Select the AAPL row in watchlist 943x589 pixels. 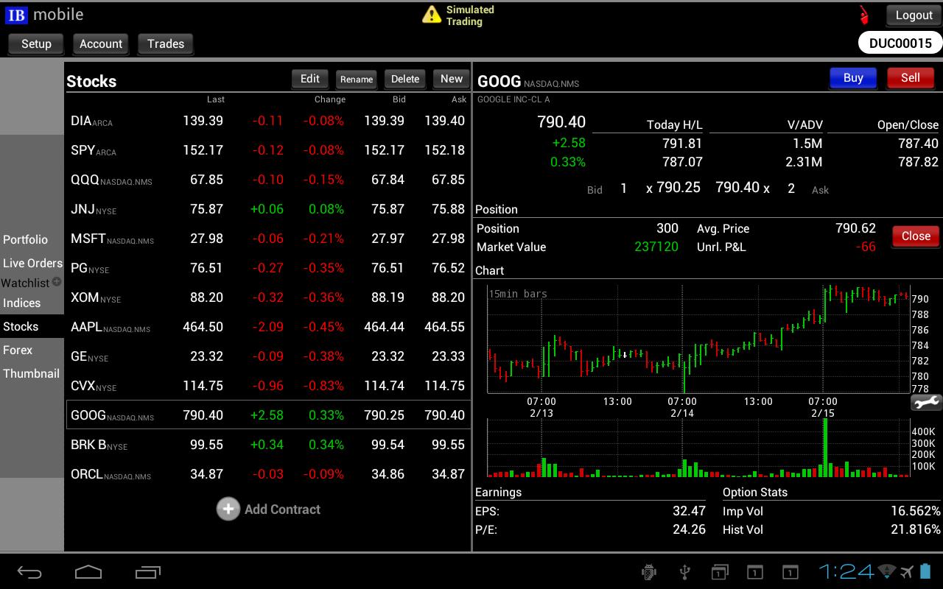point(268,327)
